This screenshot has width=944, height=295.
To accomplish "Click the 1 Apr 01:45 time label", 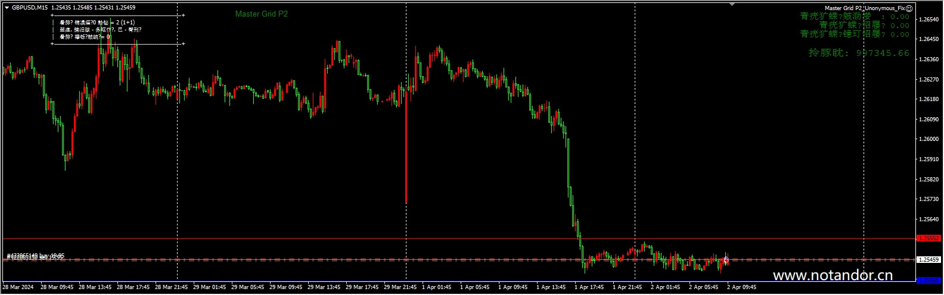I will click(437, 287).
